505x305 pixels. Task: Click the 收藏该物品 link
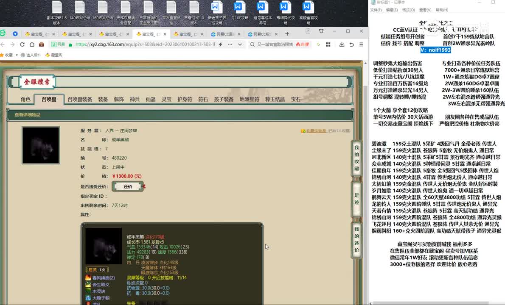[x=316, y=131]
